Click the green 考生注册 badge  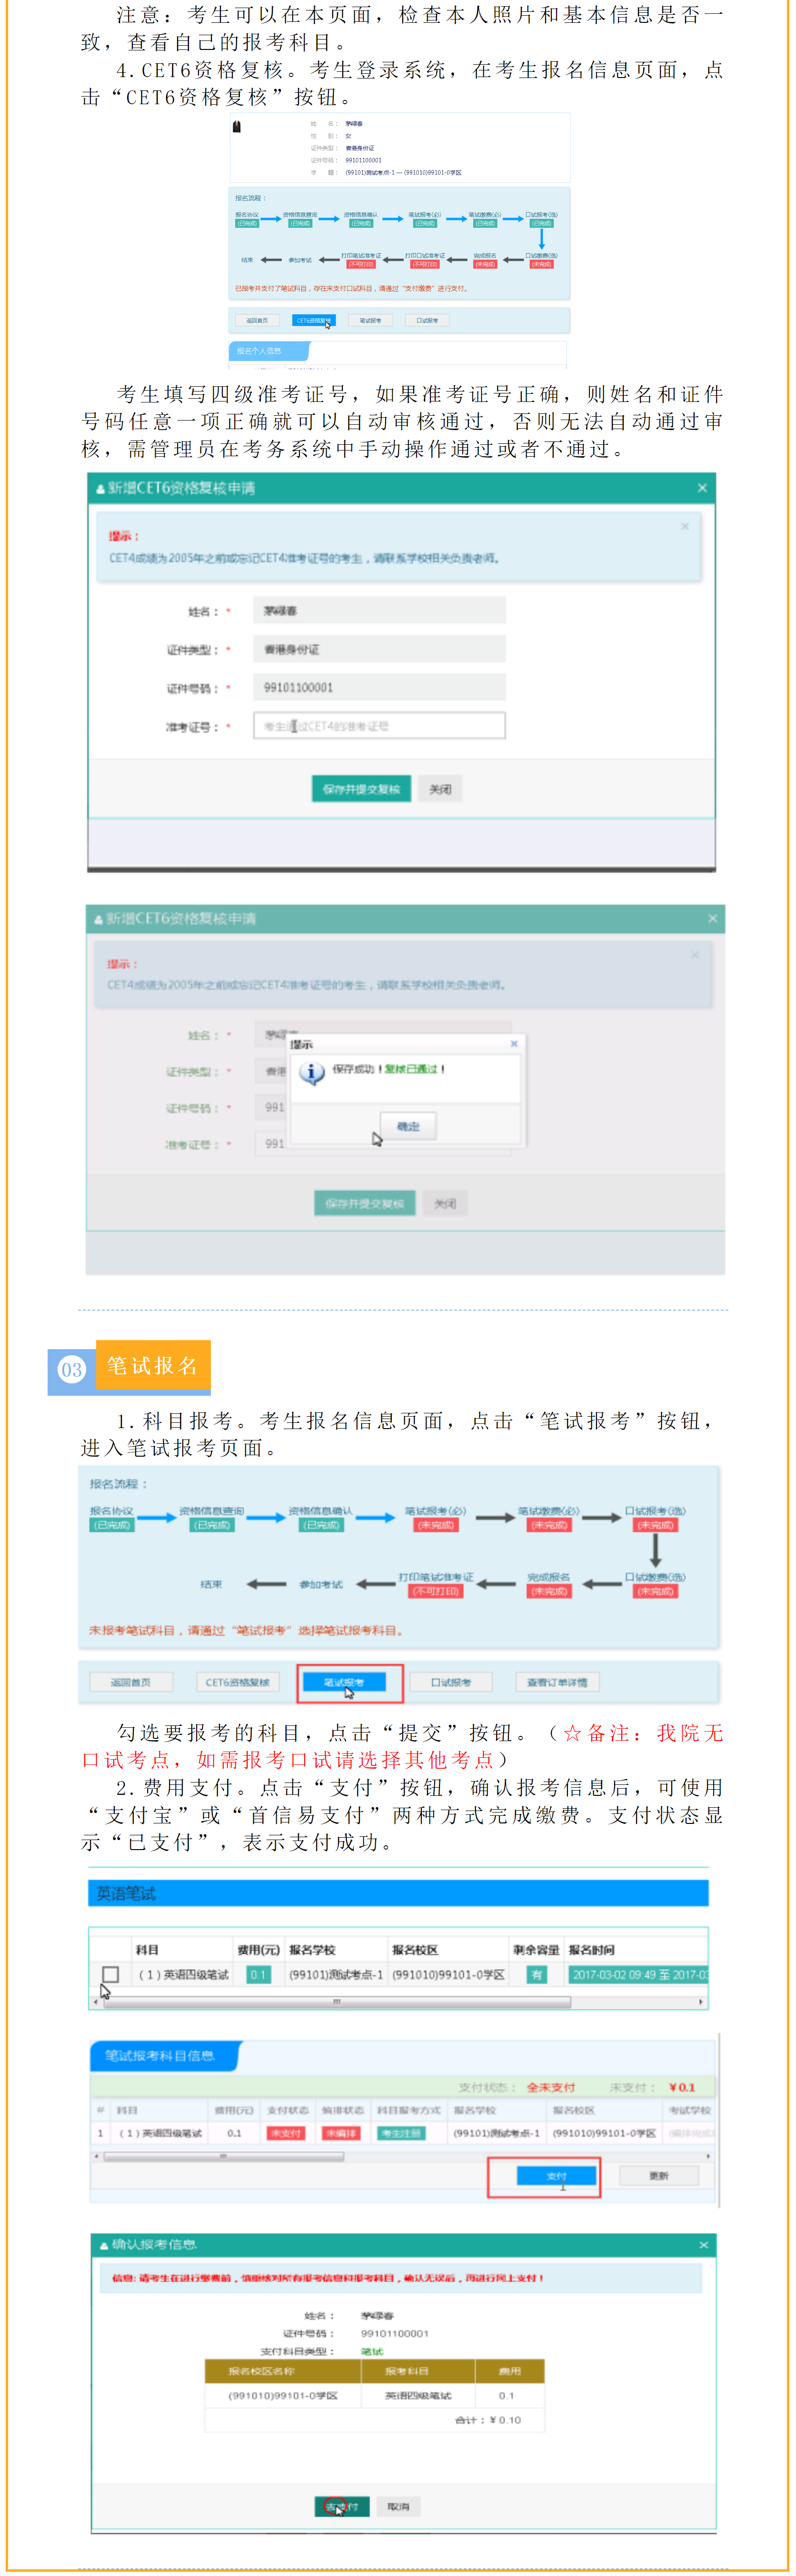click(x=400, y=2133)
